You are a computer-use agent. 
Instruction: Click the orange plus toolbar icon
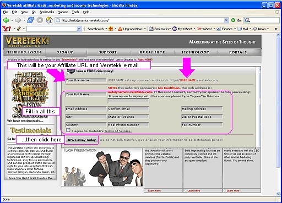point(111,29)
